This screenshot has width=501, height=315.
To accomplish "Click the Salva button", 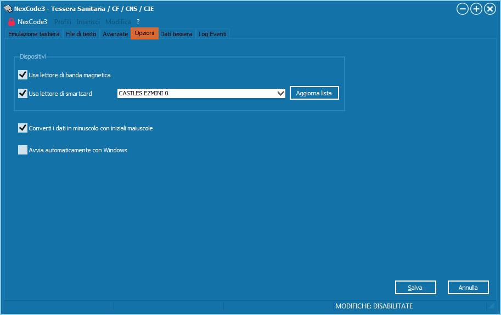I will click(415, 288).
